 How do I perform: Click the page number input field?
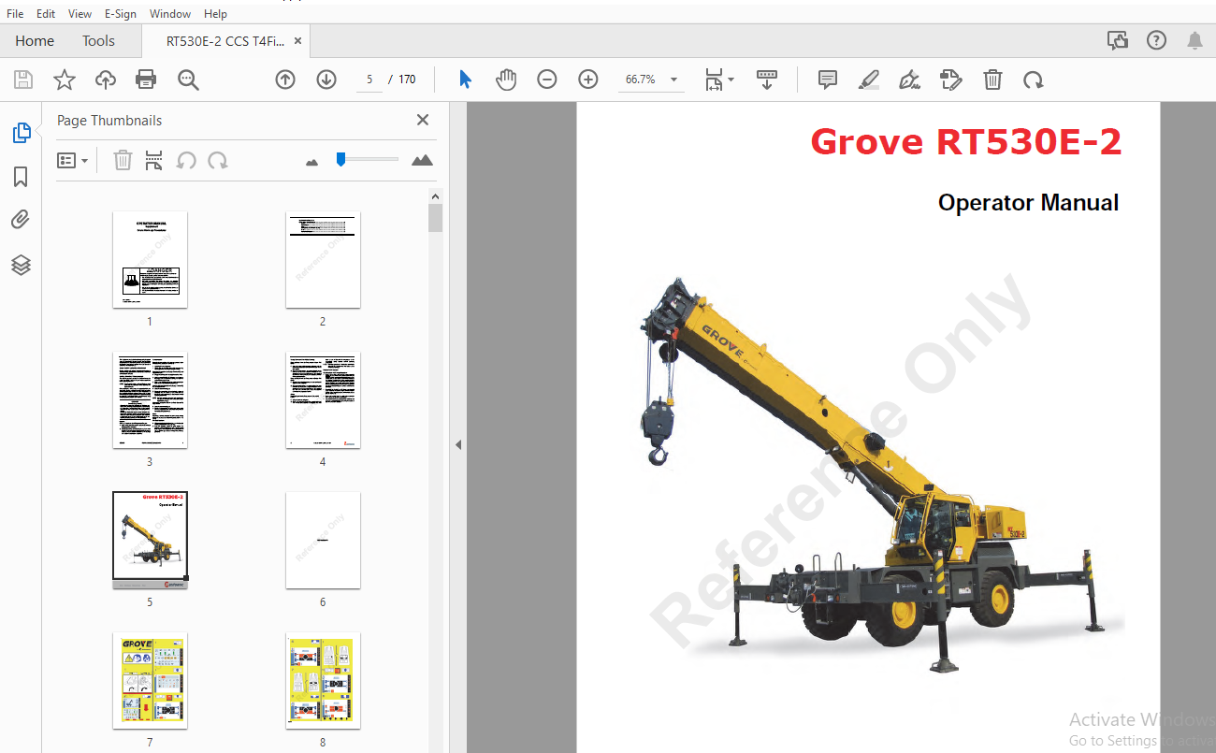coord(369,80)
